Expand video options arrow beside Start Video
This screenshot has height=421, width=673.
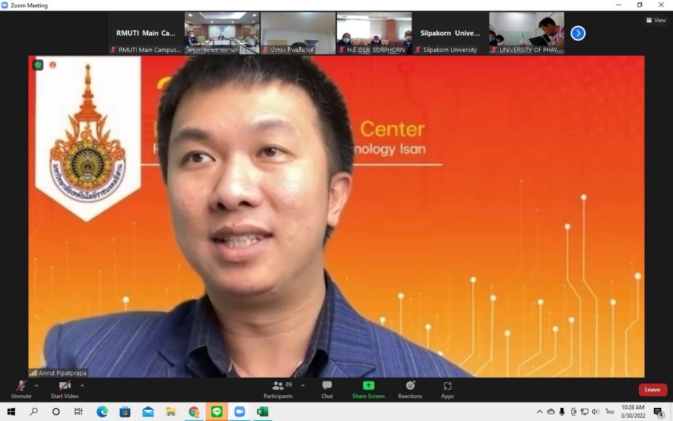(x=82, y=385)
